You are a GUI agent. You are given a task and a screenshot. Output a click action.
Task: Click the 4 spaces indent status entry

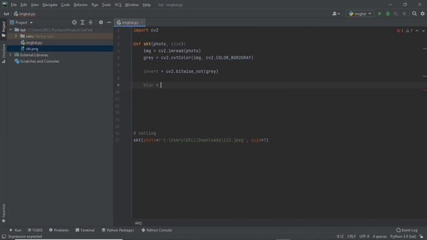[x=380, y=237]
